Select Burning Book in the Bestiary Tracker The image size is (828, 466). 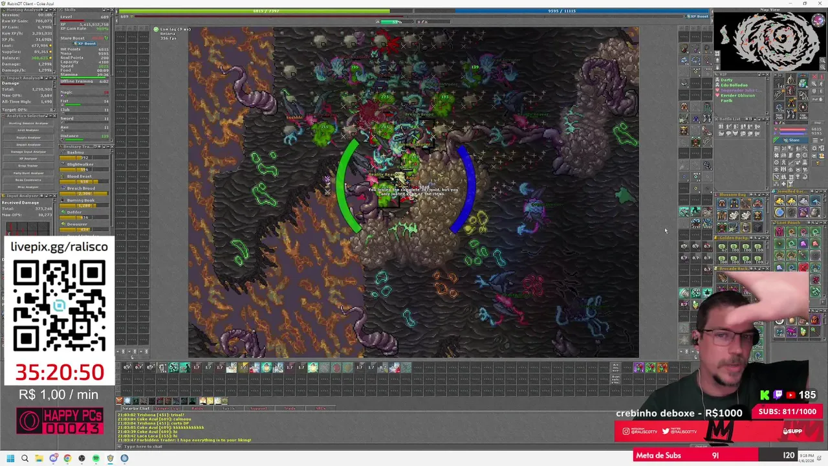click(80, 200)
